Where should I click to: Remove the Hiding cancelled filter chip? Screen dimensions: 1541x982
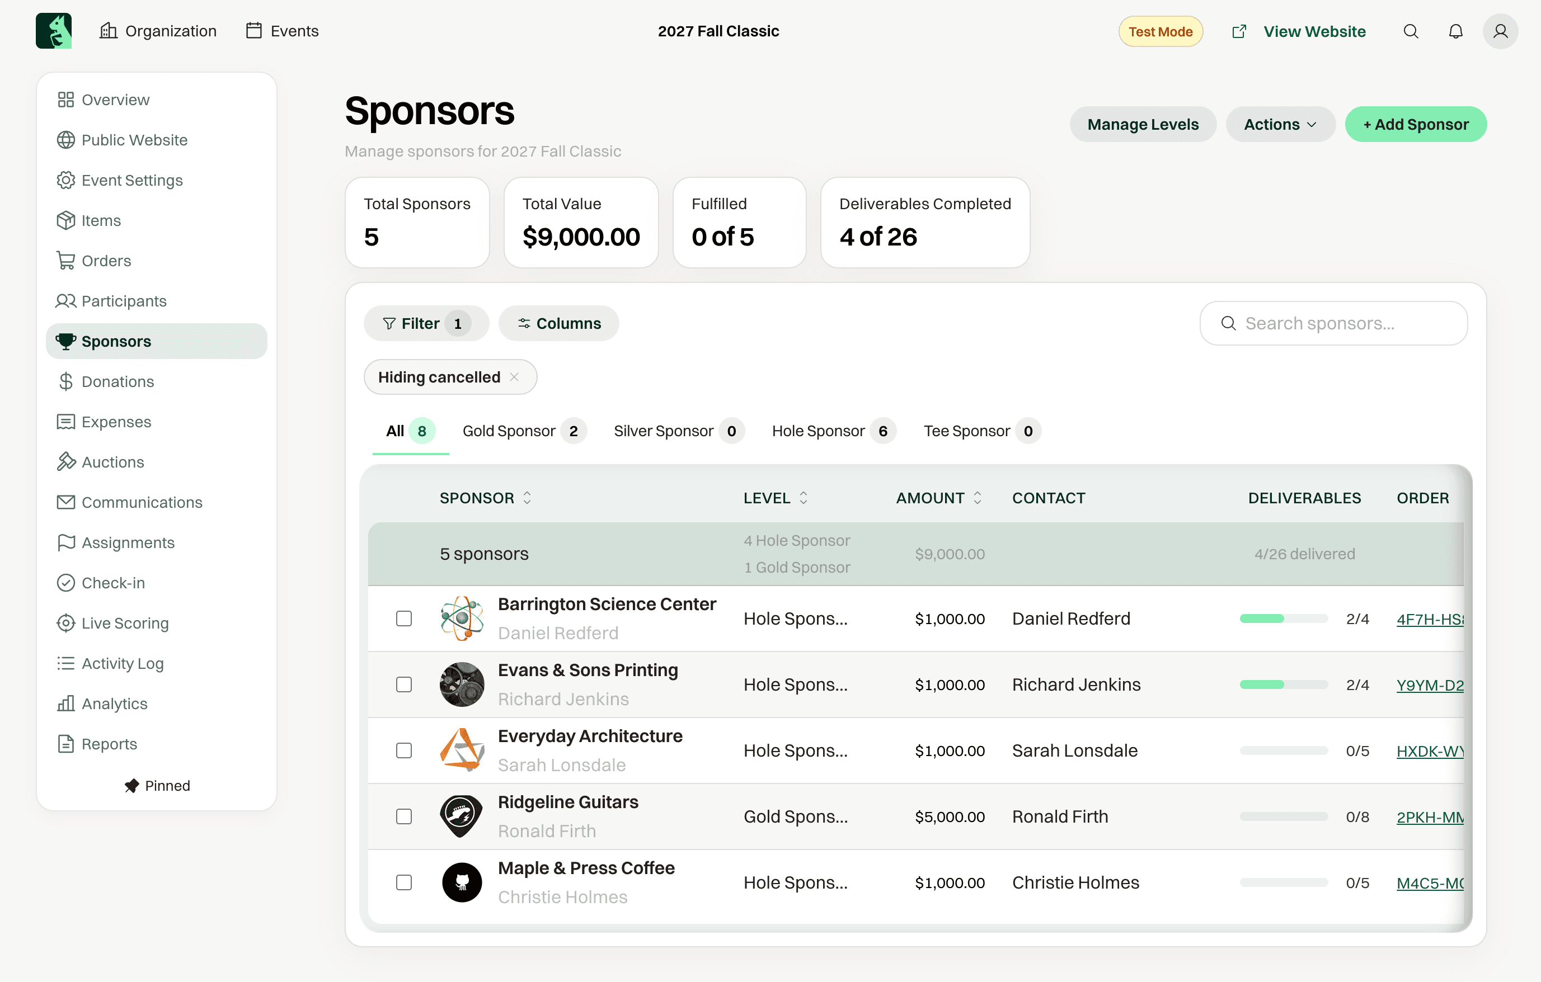click(x=514, y=377)
